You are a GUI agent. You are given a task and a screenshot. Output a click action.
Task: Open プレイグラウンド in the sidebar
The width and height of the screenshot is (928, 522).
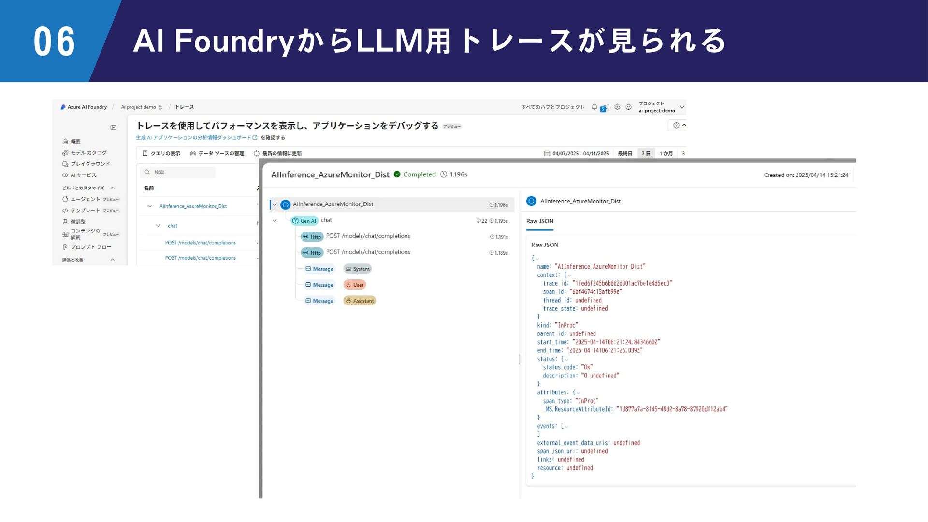[x=90, y=164]
